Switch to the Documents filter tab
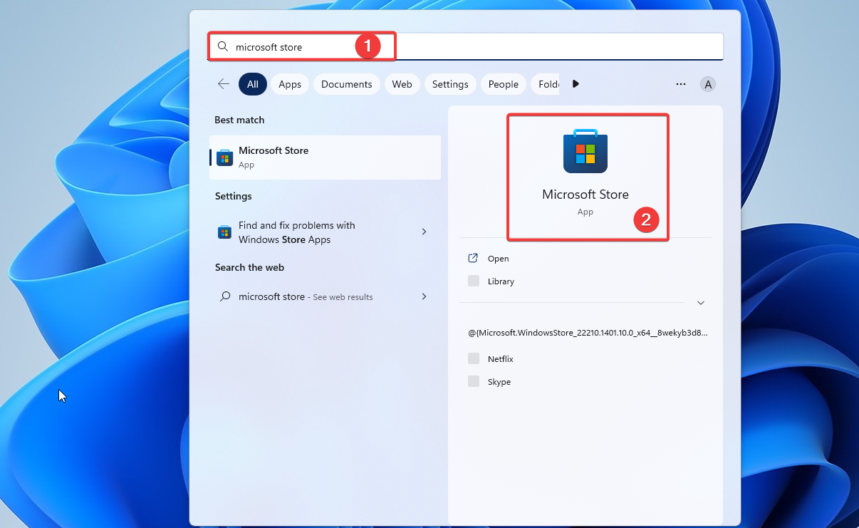859x528 pixels. tap(347, 84)
